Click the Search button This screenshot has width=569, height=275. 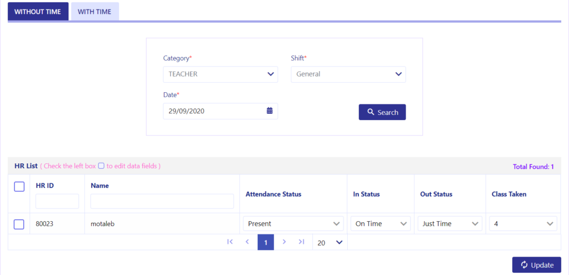(382, 112)
